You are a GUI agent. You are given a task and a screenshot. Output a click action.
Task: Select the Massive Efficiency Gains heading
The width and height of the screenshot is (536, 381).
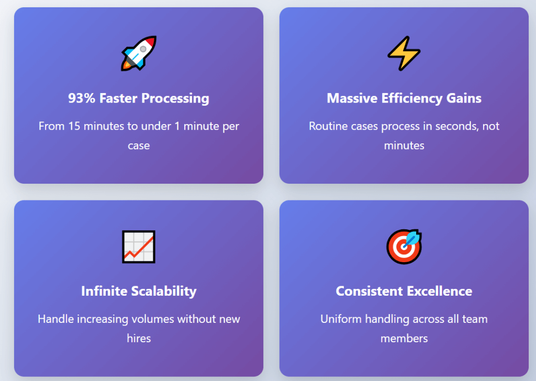click(404, 98)
